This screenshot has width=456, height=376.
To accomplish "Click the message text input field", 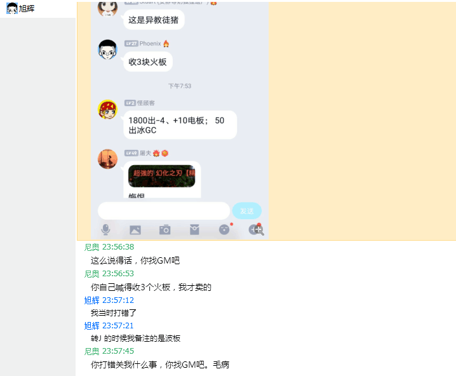I will (x=164, y=211).
